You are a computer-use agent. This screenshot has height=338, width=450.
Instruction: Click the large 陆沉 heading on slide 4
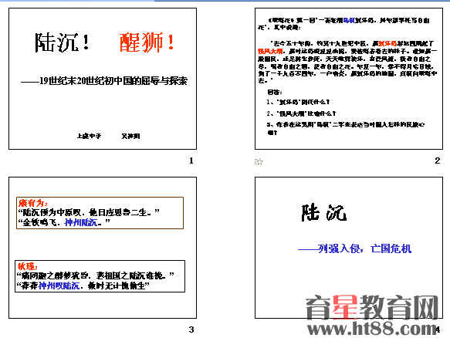point(324,213)
